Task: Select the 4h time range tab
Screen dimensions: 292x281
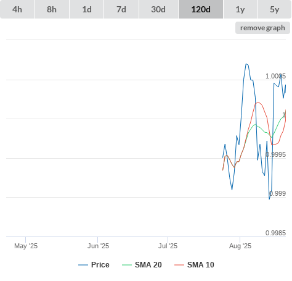Action: (17, 9)
